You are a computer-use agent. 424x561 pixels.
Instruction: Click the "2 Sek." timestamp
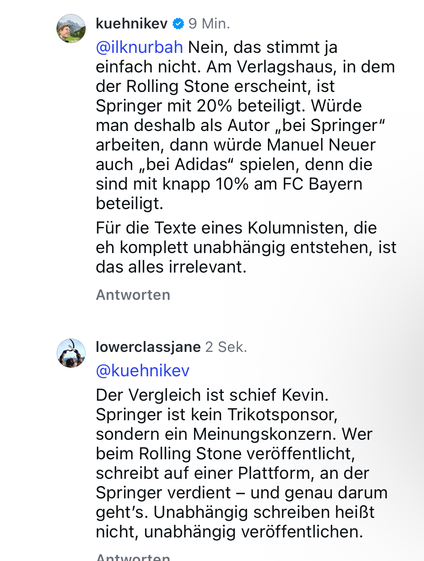[x=226, y=347]
